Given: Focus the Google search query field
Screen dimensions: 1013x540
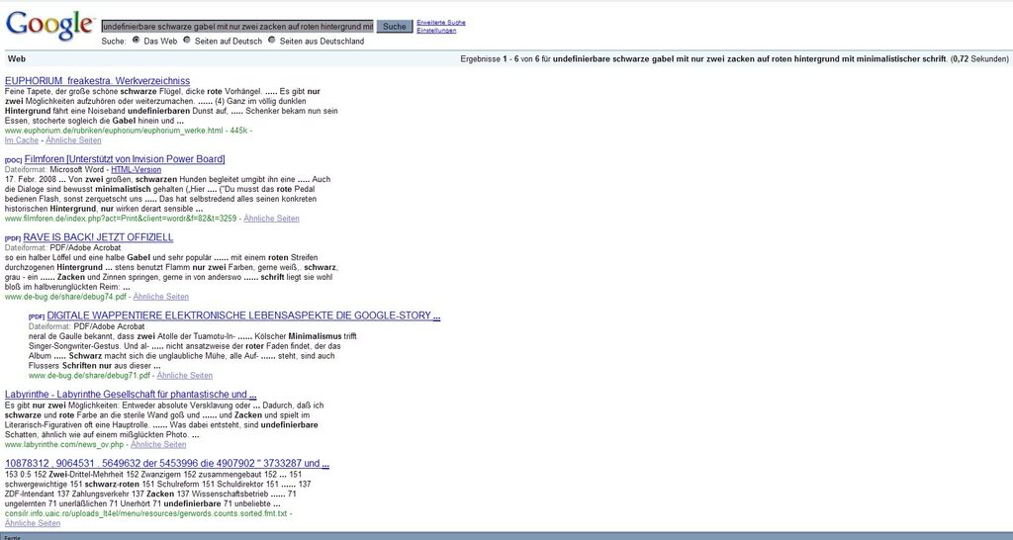Looking at the screenshot, I should [x=237, y=27].
